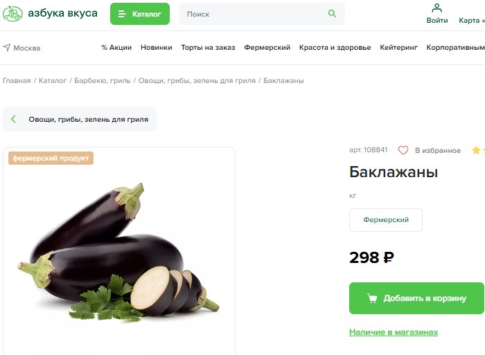Click the heart favorite icon

(403, 150)
